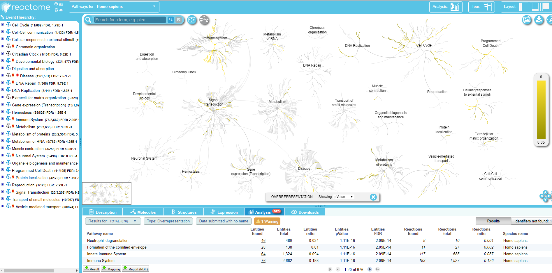552x273 pixels.
Task: Select the third layout option
Action: pos(545,7)
